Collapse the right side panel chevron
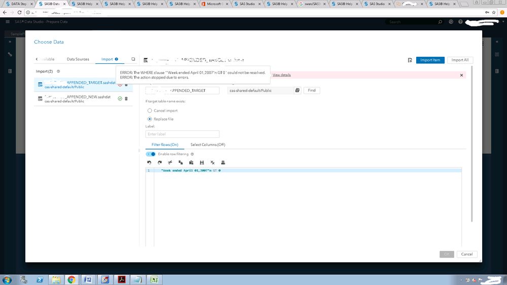507x285 pixels. 497,42
